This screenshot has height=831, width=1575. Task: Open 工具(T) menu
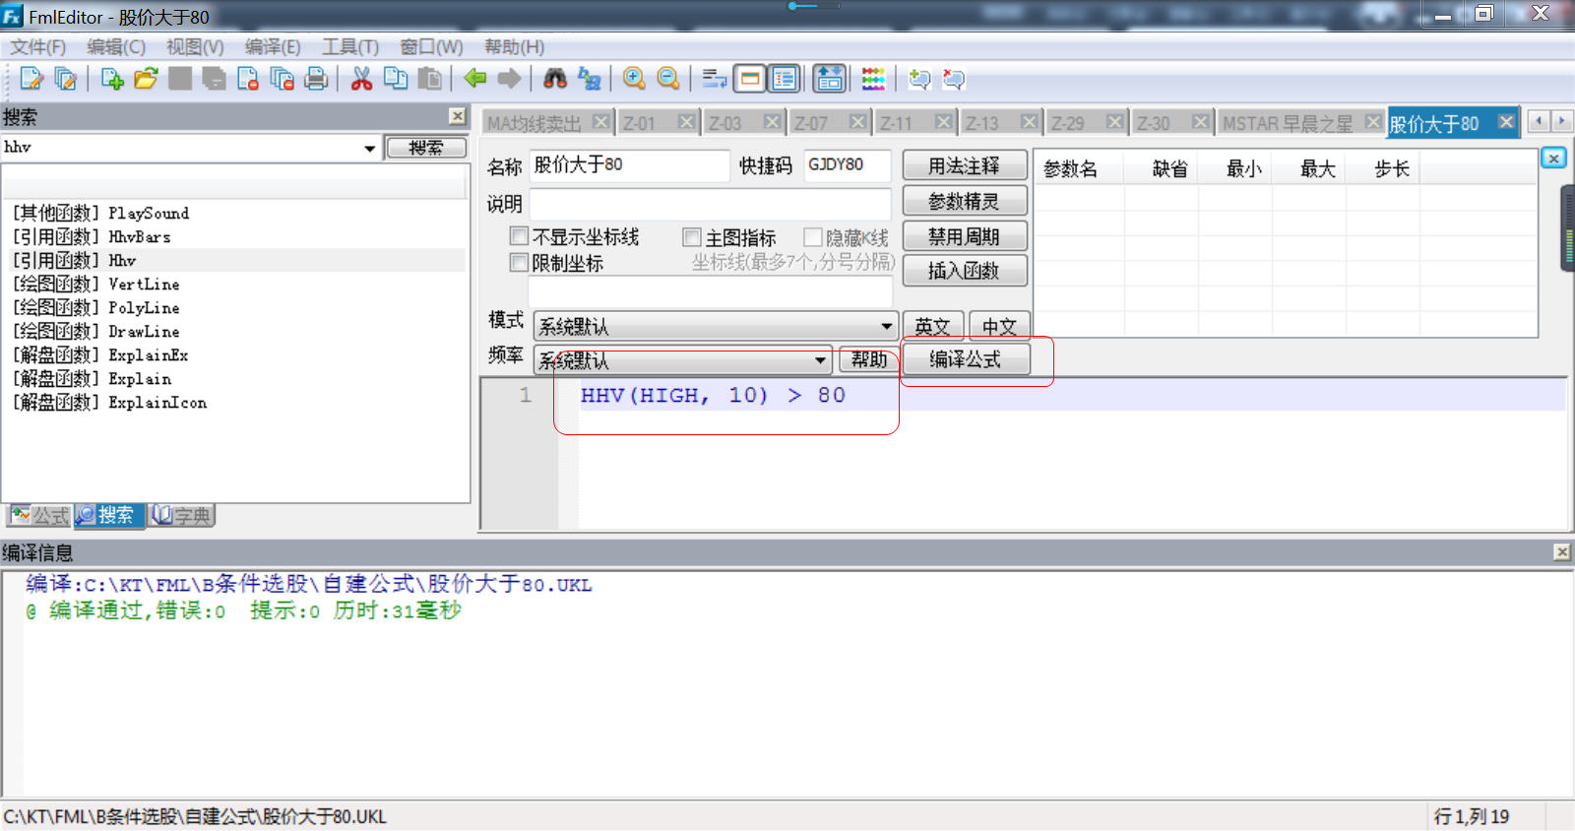point(350,47)
